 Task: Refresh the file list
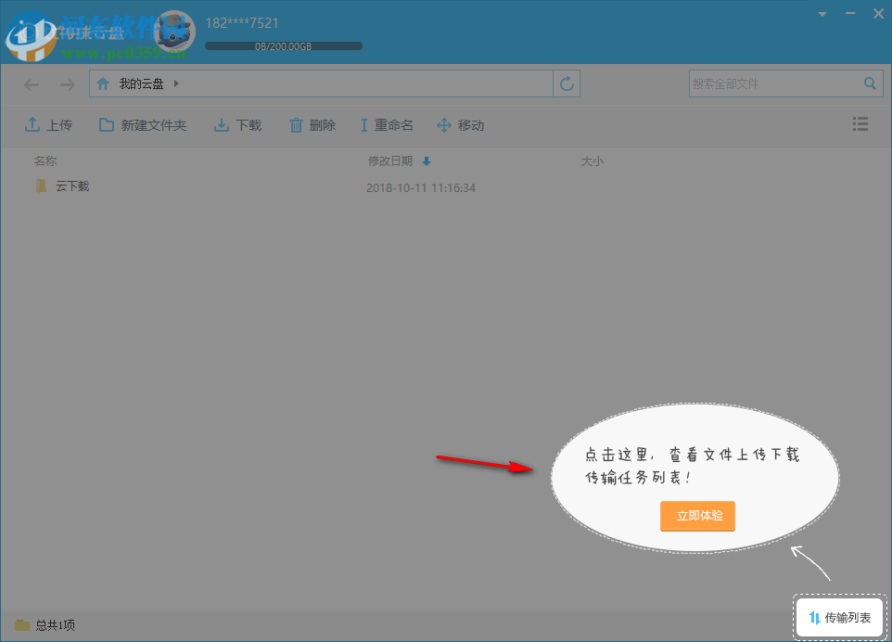(x=567, y=83)
